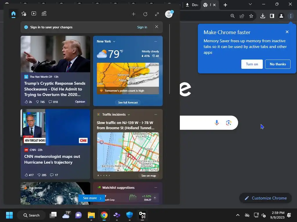Click the Sign in link
Screen dimensions: 297x222
(142, 27)
